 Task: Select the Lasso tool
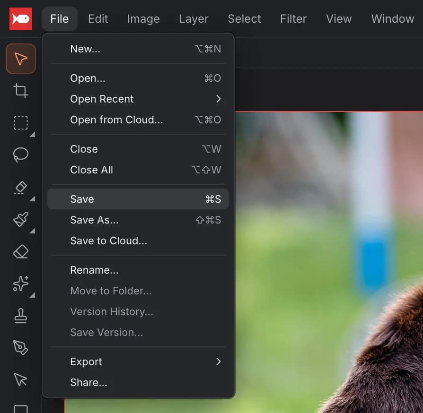coord(21,155)
